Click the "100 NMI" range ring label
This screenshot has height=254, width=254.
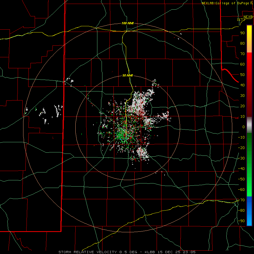pos(128,23)
